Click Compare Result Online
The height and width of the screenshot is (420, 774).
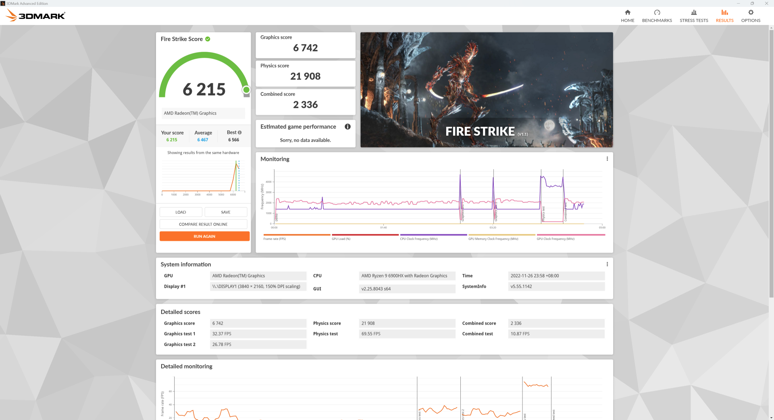203,224
